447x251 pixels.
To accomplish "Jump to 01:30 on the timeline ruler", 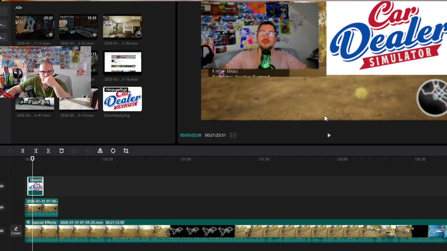I will coord(264,159).
